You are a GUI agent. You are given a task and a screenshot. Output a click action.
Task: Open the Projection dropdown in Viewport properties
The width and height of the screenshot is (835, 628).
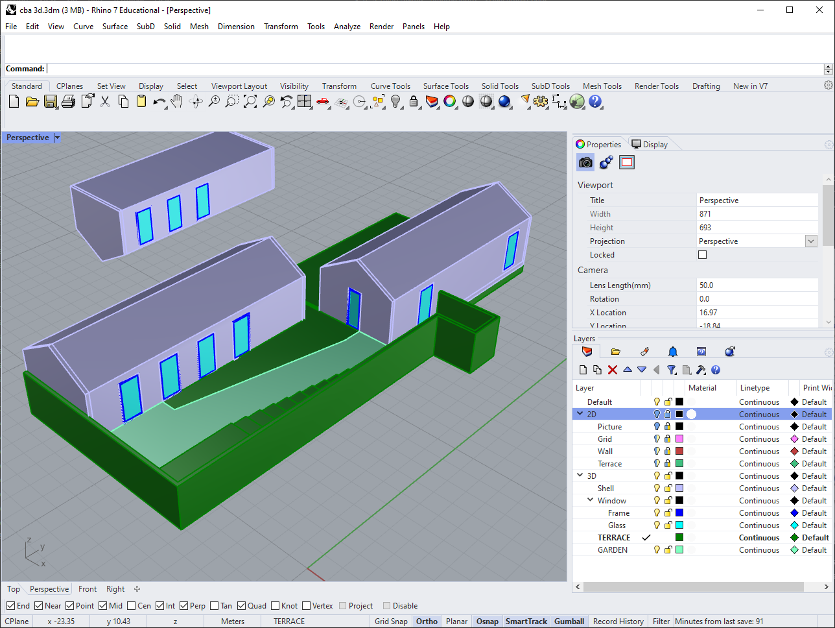coord(810,241)
